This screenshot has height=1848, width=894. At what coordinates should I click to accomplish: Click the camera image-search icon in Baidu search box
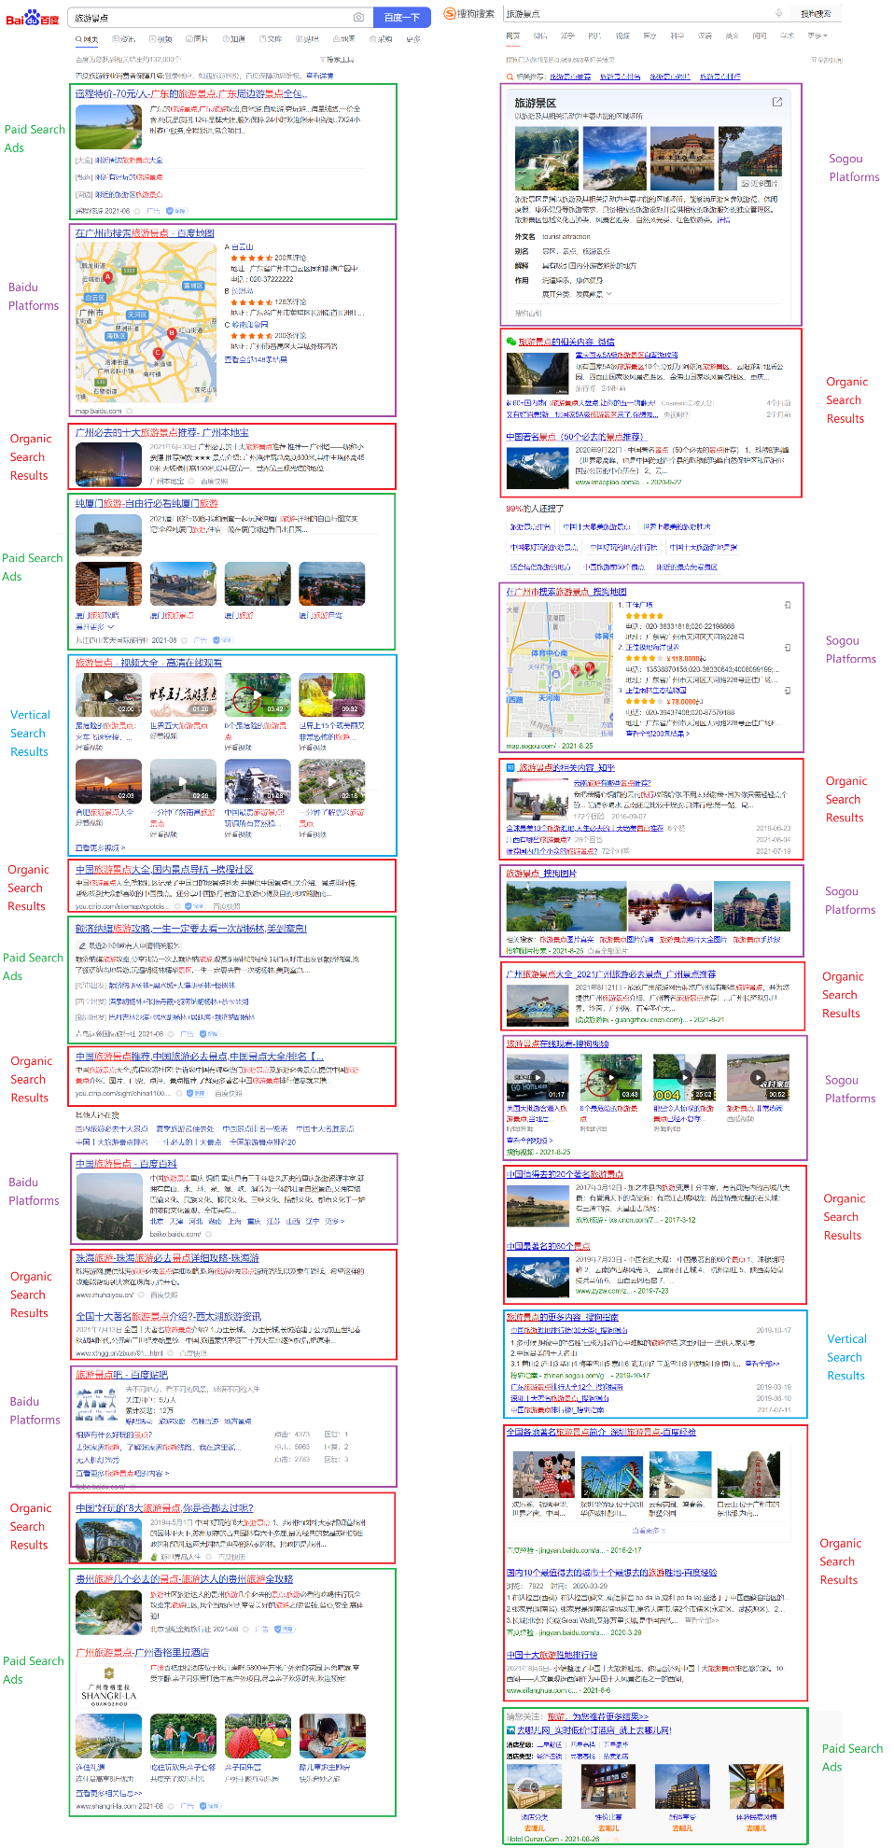(x=358, y=18)
